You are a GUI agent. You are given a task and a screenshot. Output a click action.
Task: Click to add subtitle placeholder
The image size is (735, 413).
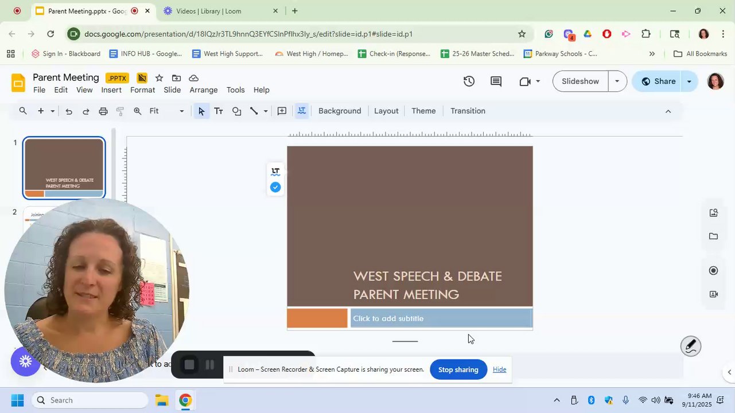442,318
